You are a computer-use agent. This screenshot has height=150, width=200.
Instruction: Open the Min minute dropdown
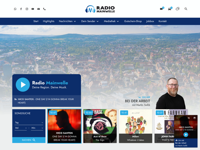click(x=37, y=128)
